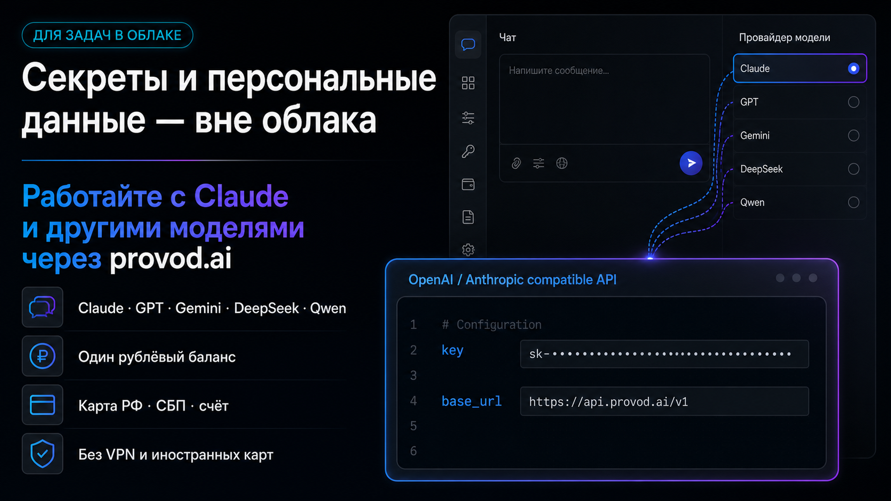Click the middle window dot in API panel
Image resolution: width=891 pixels, height=501 pixels.
[x=796, y=278]
